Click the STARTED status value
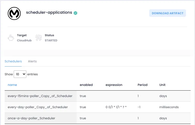Image resolution: width=195 pixels, height=125 pixels. click(51, 41)
